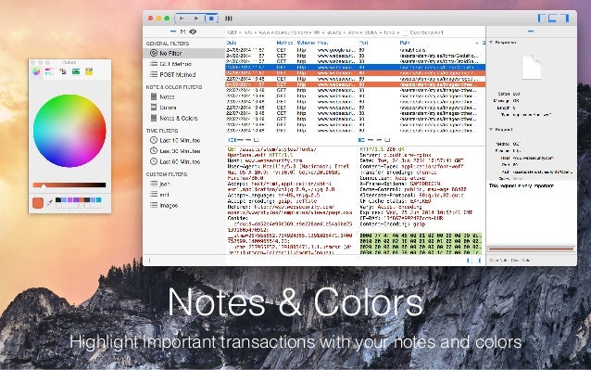The image size is (591, 370).
Task: Sort by the Scheme column header
Action: [306, 43]
